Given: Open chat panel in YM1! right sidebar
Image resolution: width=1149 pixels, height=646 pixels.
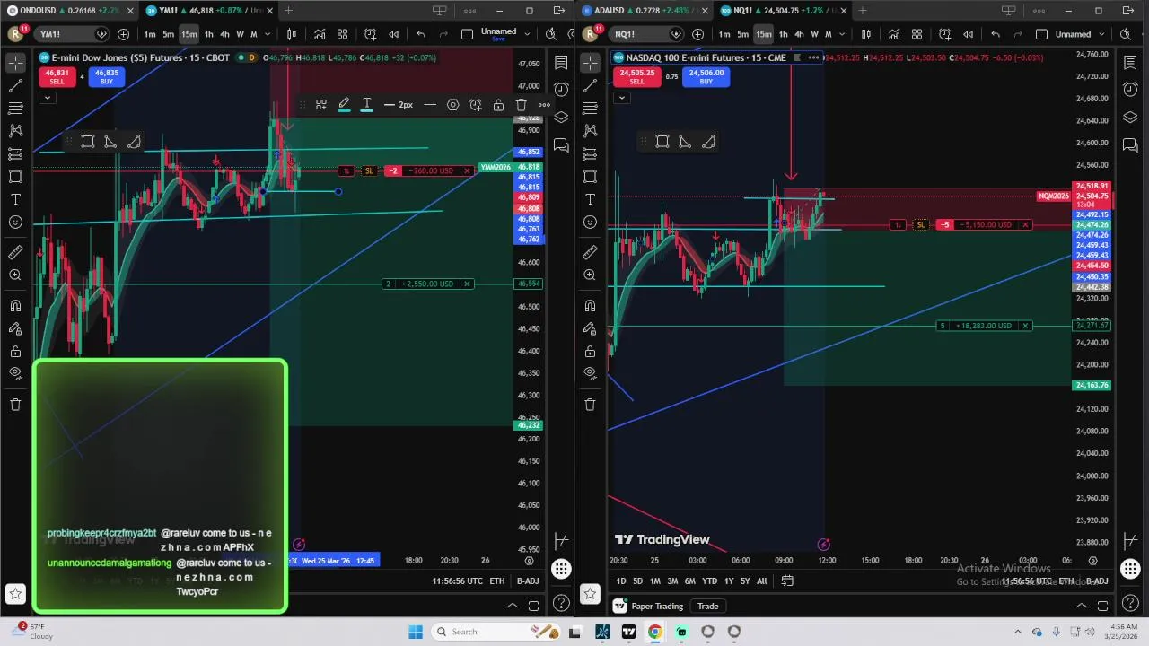Looking at the screenshot, I should (x=560, y=145).
